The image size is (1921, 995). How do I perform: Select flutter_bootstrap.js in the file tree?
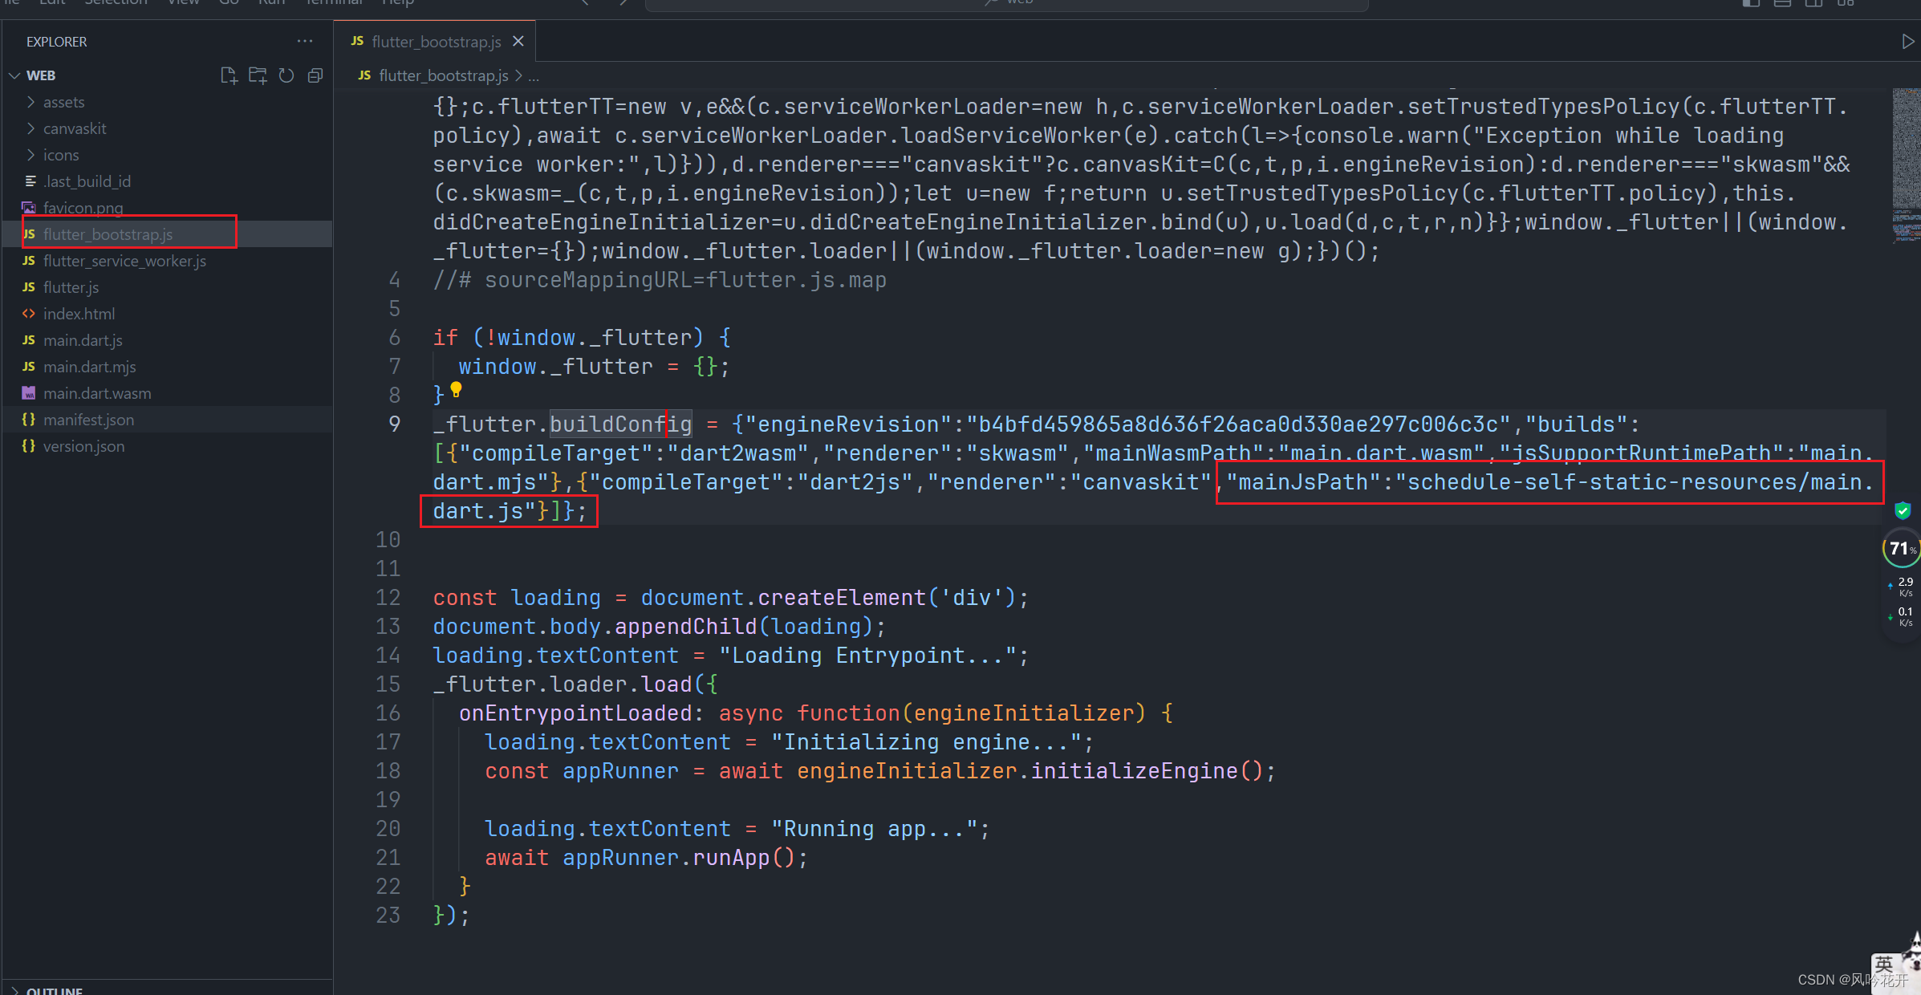(167, 234)
